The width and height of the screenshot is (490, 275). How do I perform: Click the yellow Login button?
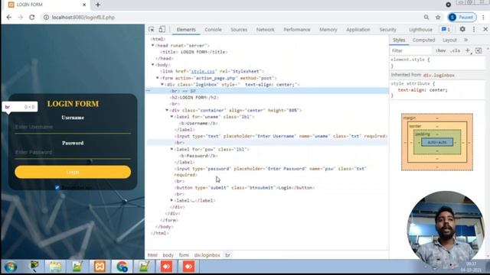click(x=73, y=172)
